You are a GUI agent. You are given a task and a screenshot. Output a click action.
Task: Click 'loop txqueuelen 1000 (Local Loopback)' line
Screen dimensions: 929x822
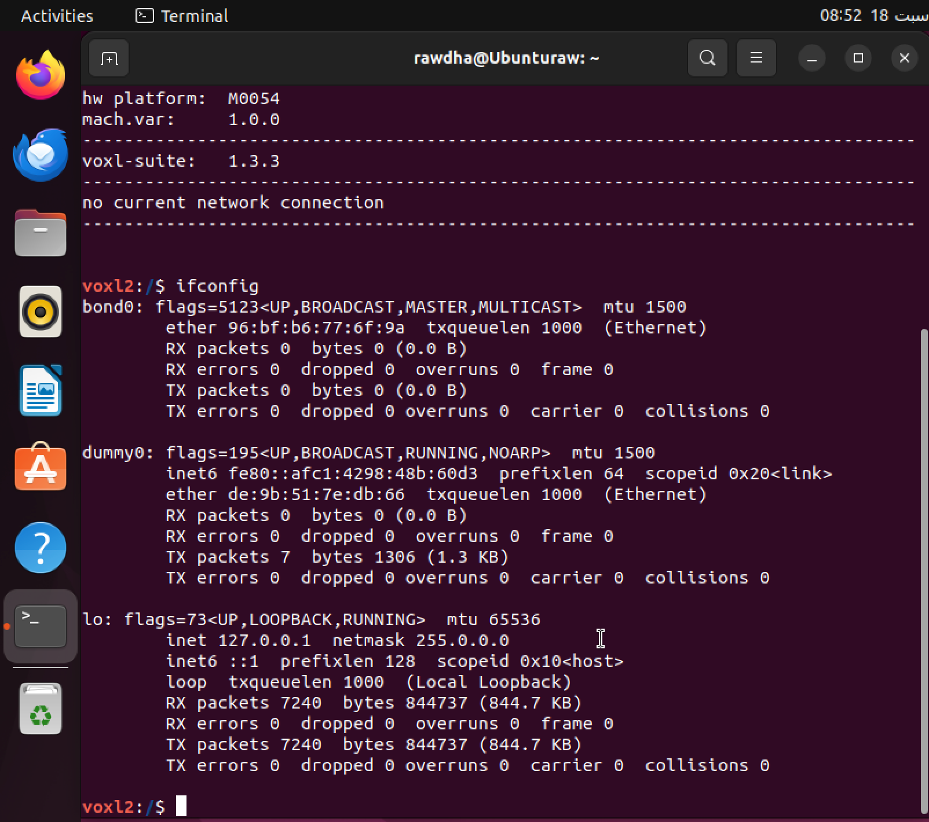(368, 682)
